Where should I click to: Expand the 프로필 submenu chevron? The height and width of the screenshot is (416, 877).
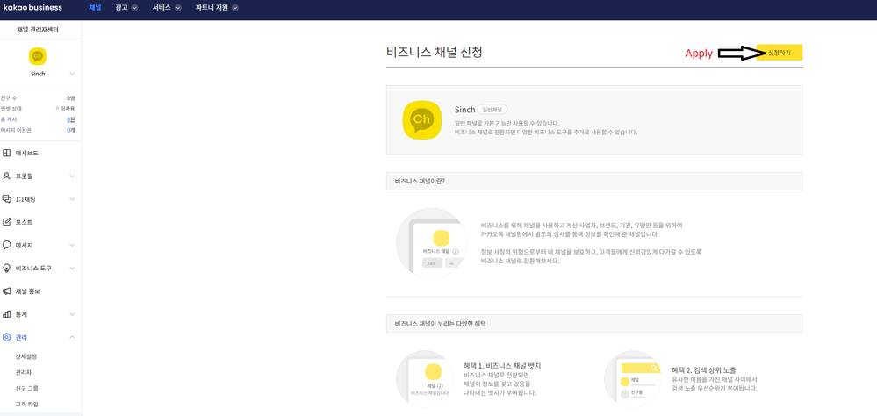(x=72, y=176)
